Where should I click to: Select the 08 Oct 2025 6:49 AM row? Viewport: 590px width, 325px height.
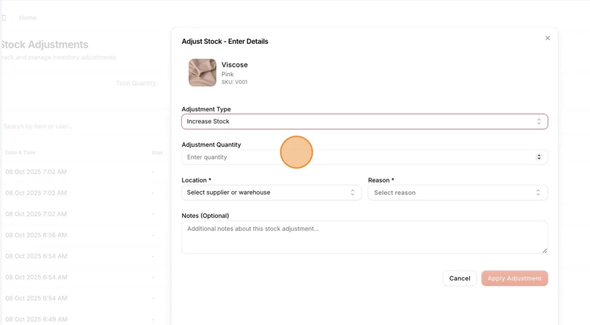pyautogui.click(x=86, y=319)
